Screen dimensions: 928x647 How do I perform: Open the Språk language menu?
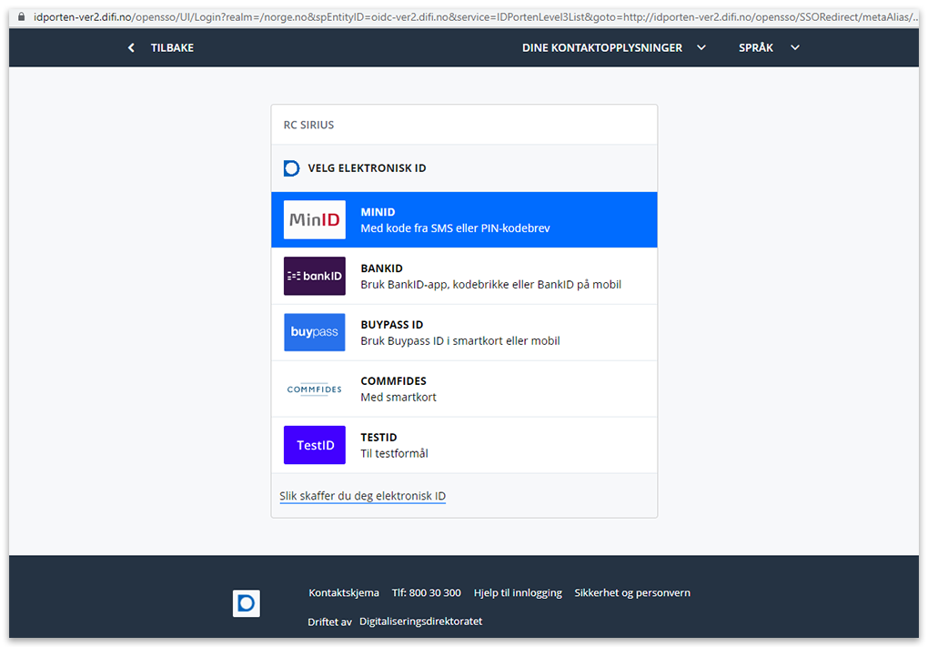click(x=756, y=48)
